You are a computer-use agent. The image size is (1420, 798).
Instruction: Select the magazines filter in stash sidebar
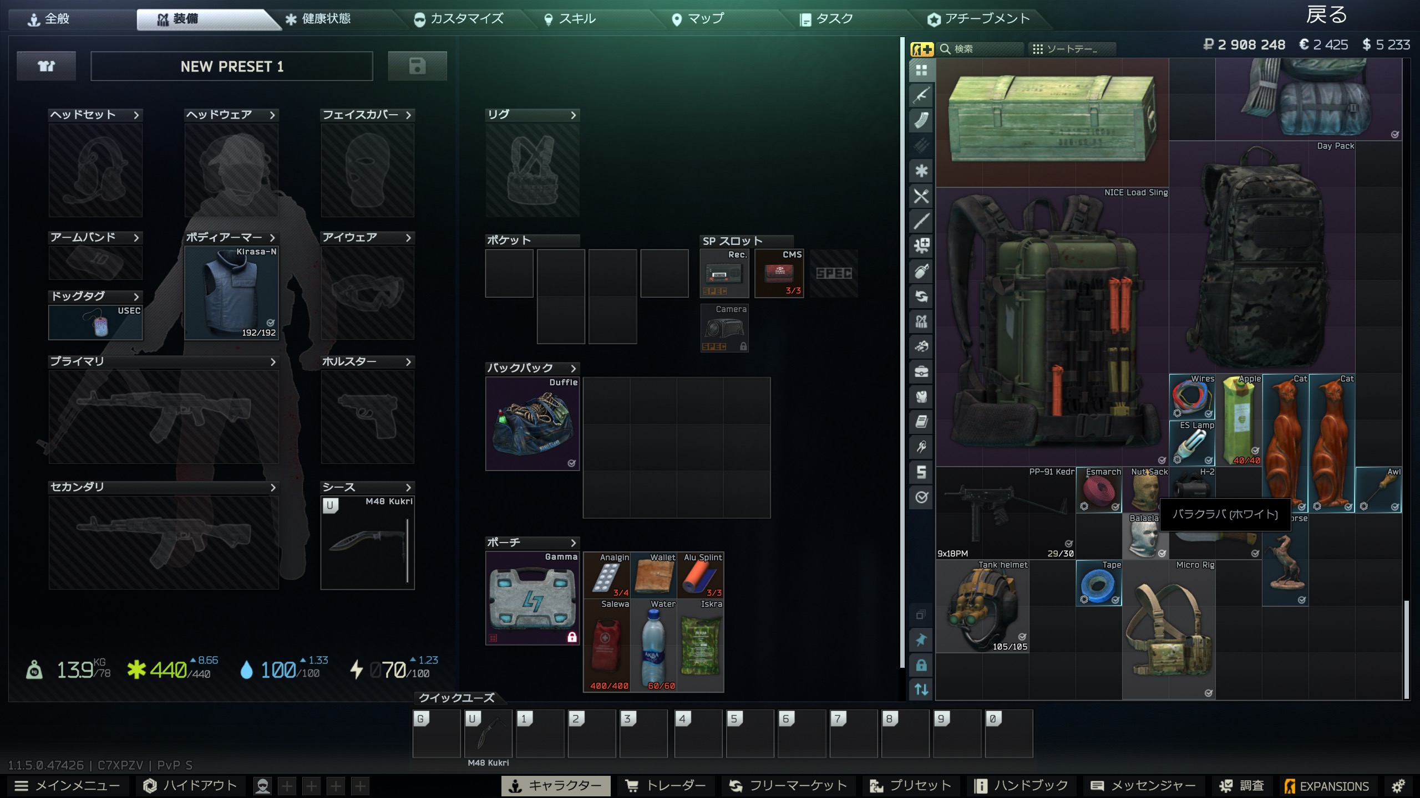(921, 120)
